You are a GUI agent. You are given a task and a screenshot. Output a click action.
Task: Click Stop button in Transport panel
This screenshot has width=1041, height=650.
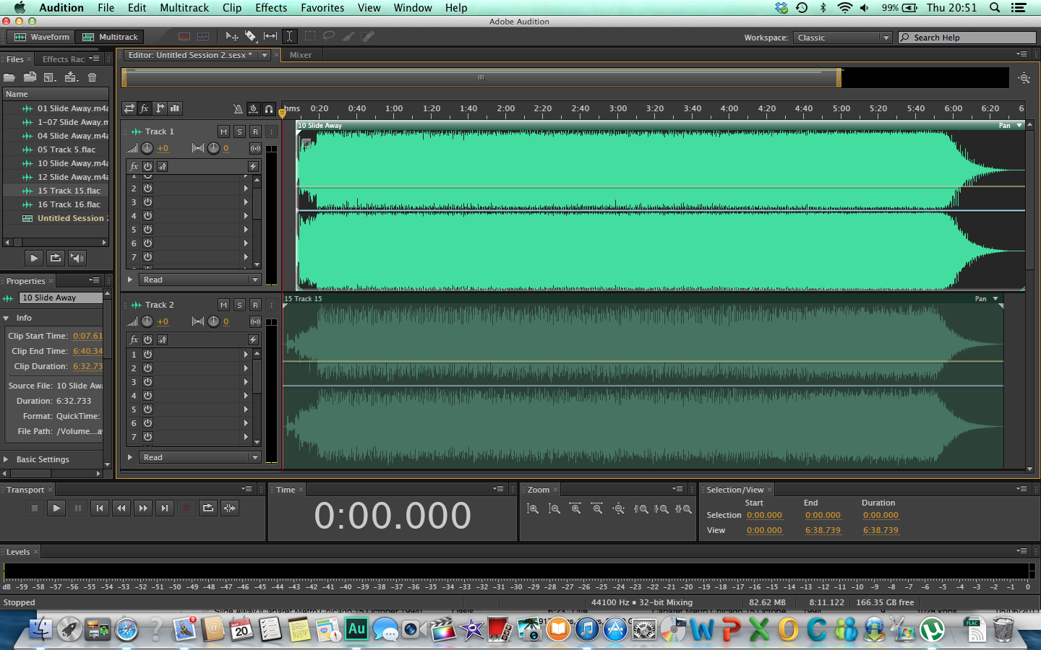pos(34,508)
